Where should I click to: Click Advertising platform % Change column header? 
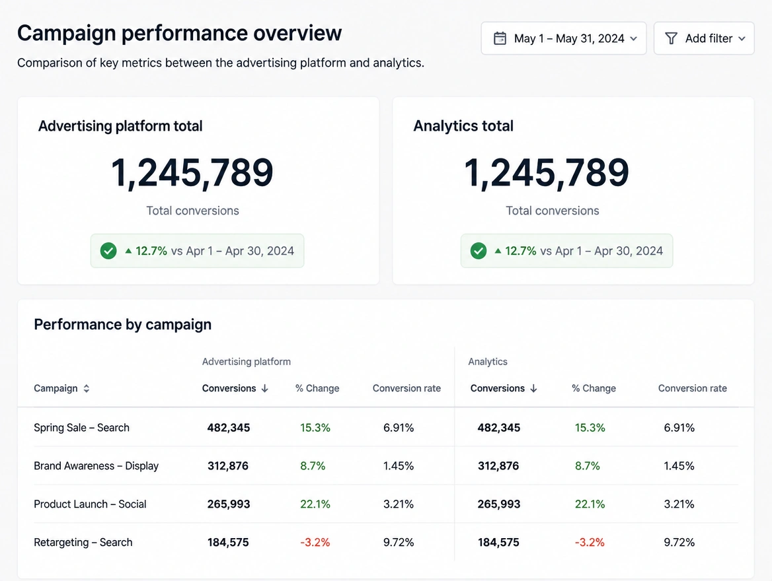click(317, 389)
